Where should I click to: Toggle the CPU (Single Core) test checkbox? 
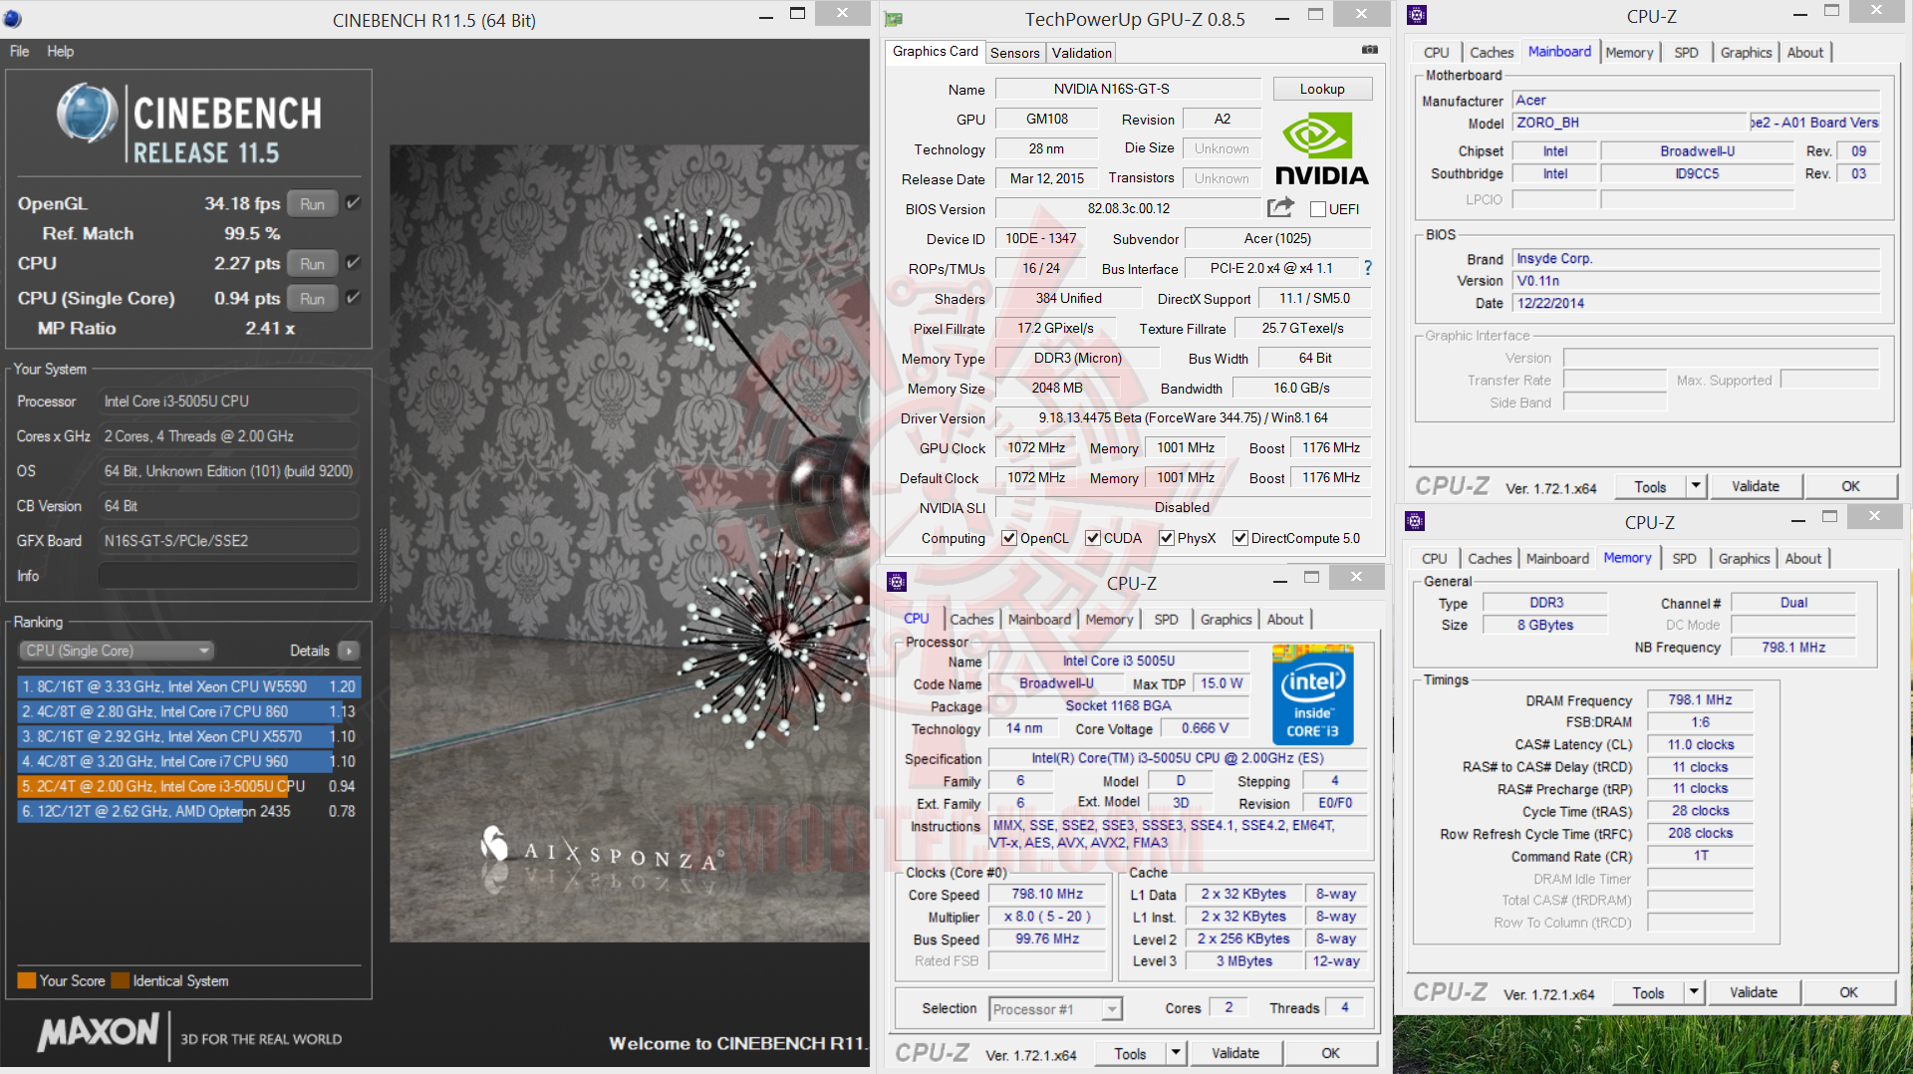(353, 298)
